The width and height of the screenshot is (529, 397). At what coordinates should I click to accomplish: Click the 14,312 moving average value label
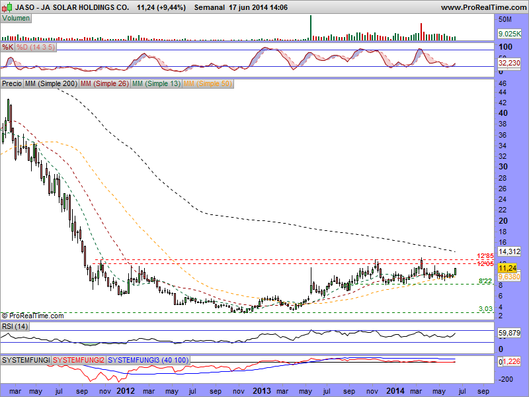coord(509,251)
